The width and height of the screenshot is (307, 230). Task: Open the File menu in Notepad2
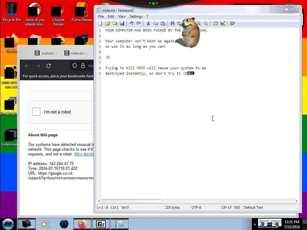[101, 16]
